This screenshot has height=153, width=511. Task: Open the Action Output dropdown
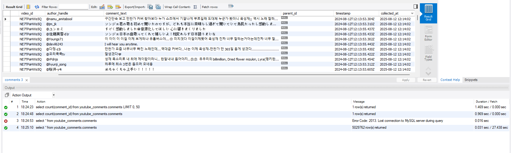point(33,95)
